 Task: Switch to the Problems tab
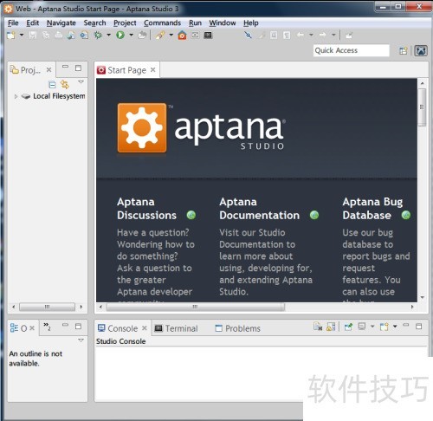(238, 328)
